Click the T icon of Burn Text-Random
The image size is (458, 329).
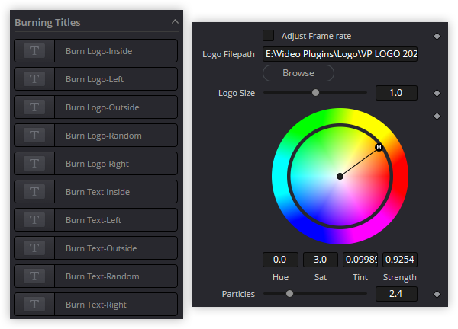pyautogui.click(x=34, y=276)
